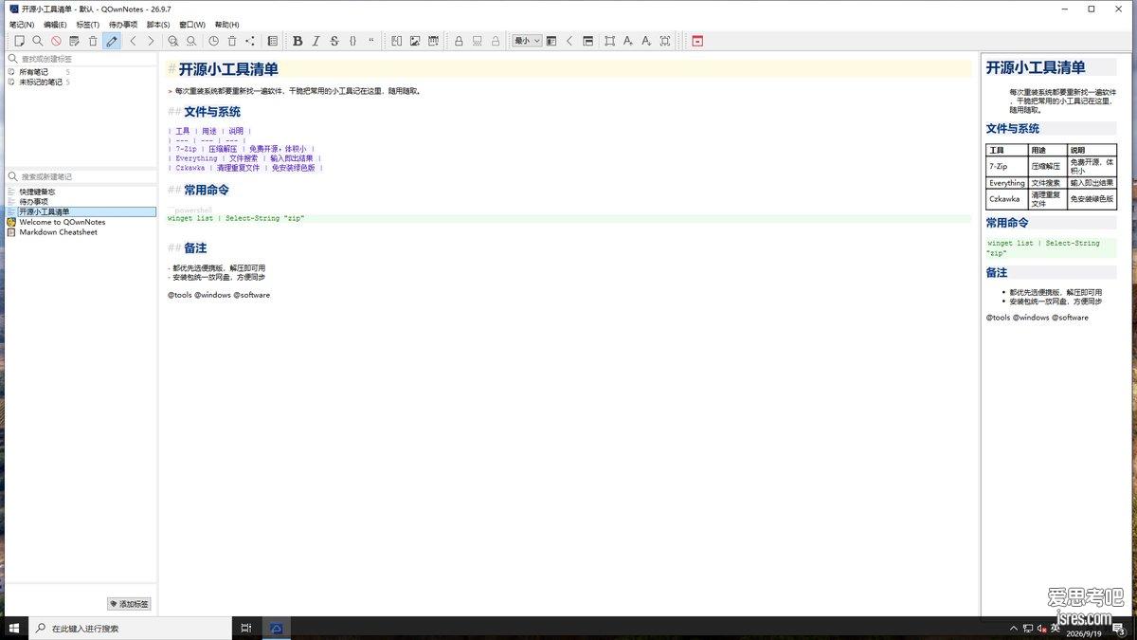
Task: Insert code block with braces icon
Action: pyautogui.click(x=352, y=41)
